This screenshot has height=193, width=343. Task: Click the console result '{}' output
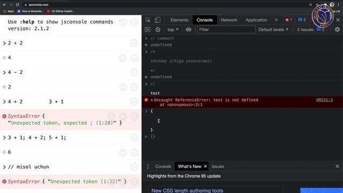point(153,136)
